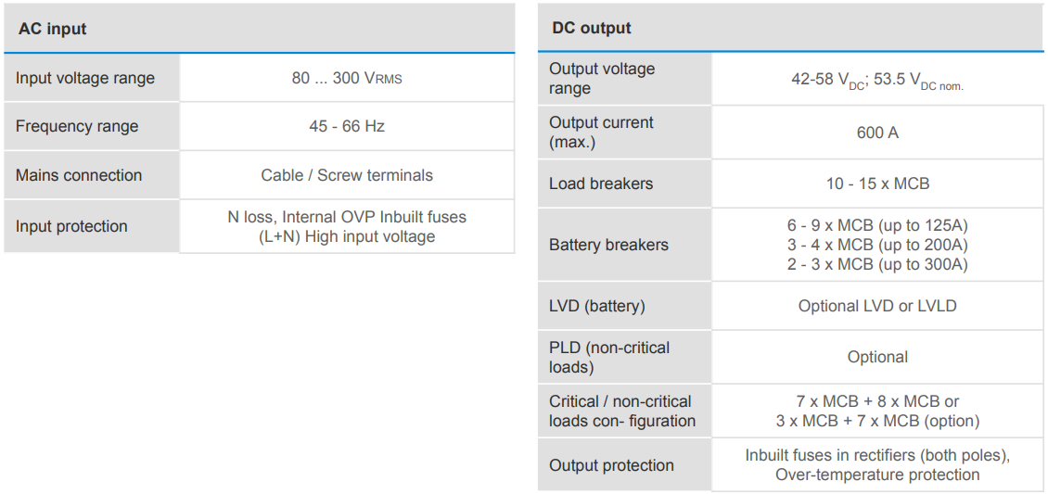The image size is (1048, 494).
Task: Click the 45 - 66 Hz value
Action: (347, 126)
